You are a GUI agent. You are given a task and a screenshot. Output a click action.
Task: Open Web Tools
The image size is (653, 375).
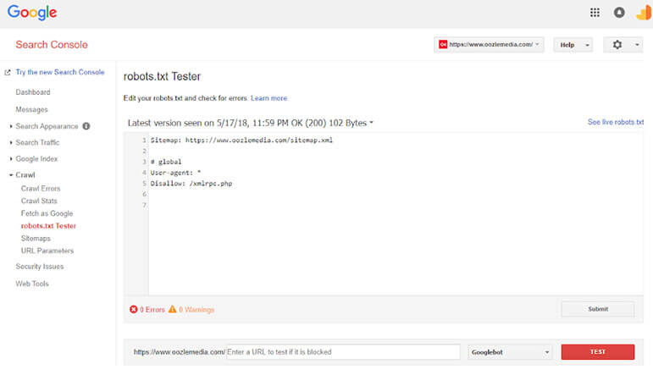[32, 284]
